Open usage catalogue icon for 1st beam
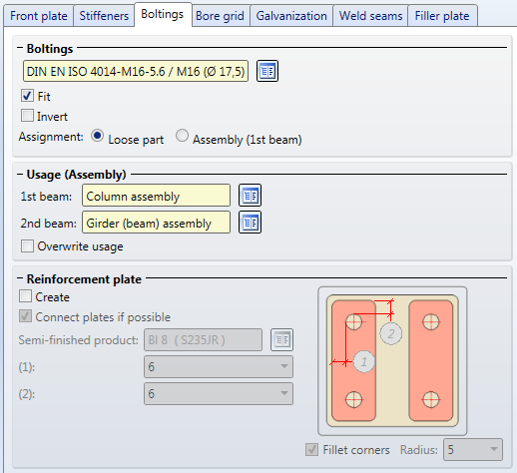517x473 pixels. [x=250, y=196]
